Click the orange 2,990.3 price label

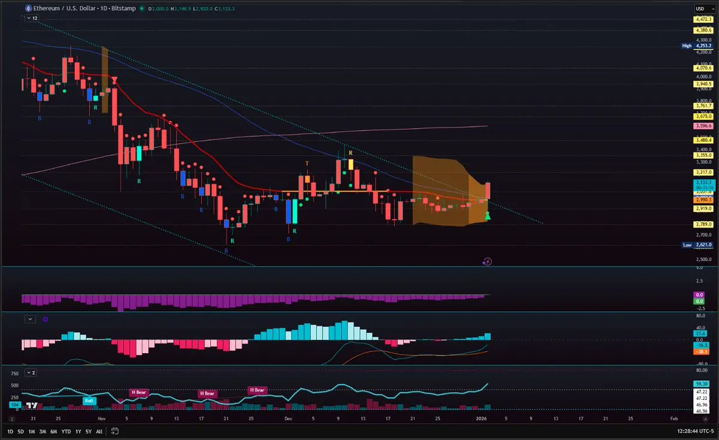[x=703, y=199]
